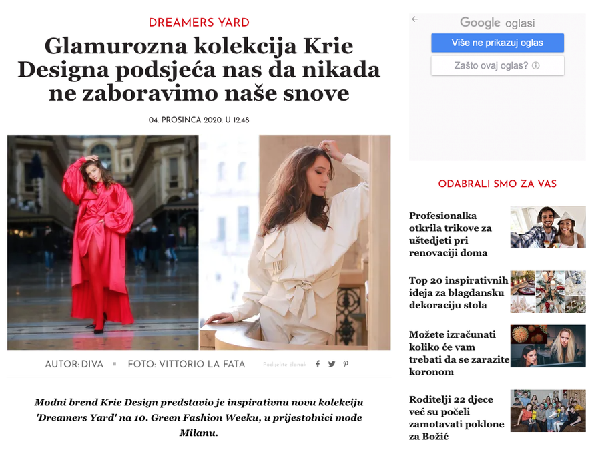Screen dimensions: 594x452
Task: Click the article headline about Krie Design
Action: tap(199, 69)
